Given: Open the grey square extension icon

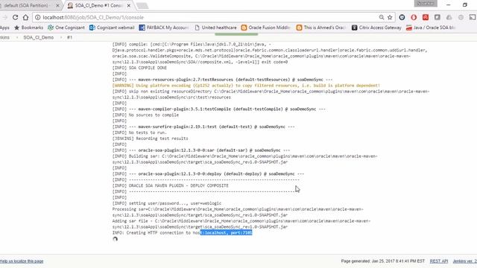Looking at the screenshot, I should tap(437, 17).
